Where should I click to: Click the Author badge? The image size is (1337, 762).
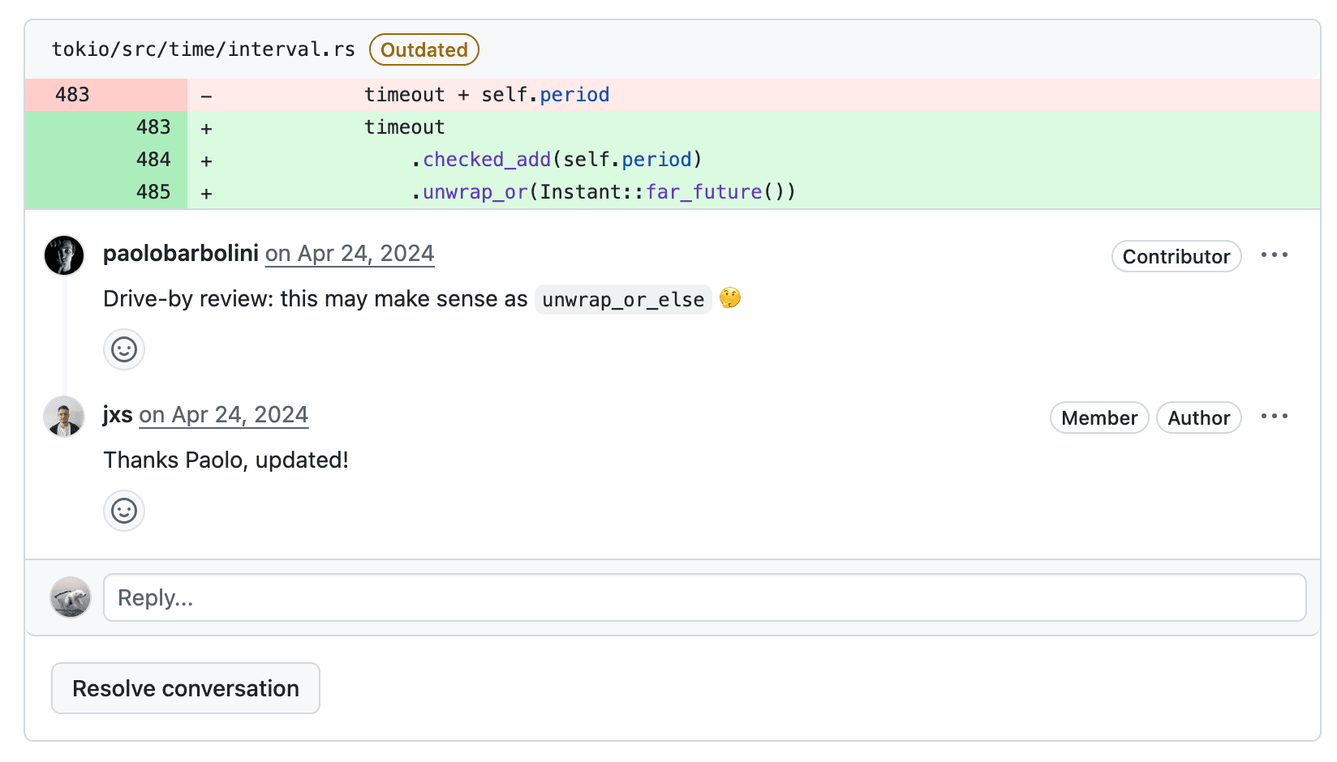[x=1198, y=417]
